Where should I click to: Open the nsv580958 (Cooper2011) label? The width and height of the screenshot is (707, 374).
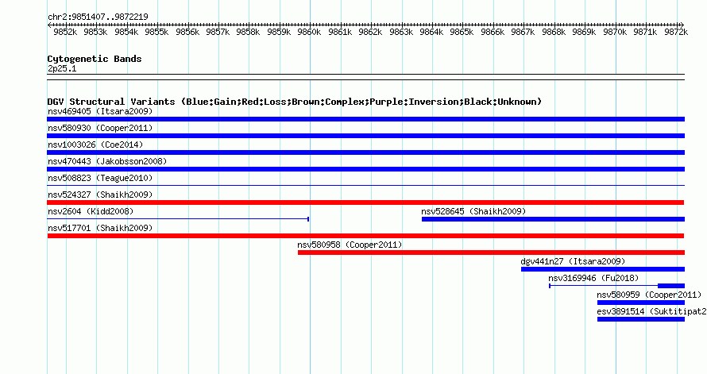[x=350, y=245]
